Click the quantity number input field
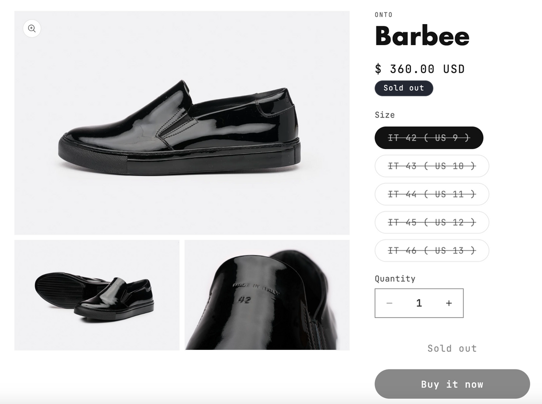 (419, 303)
